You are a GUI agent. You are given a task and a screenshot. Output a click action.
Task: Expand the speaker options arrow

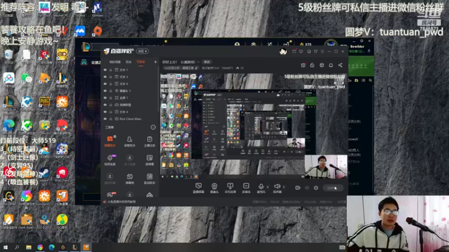point(284,187)
